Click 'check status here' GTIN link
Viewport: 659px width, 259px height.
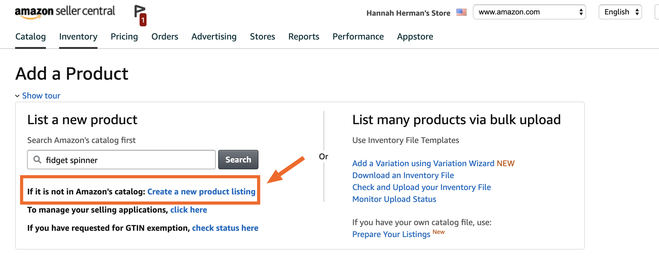[225, 228]
